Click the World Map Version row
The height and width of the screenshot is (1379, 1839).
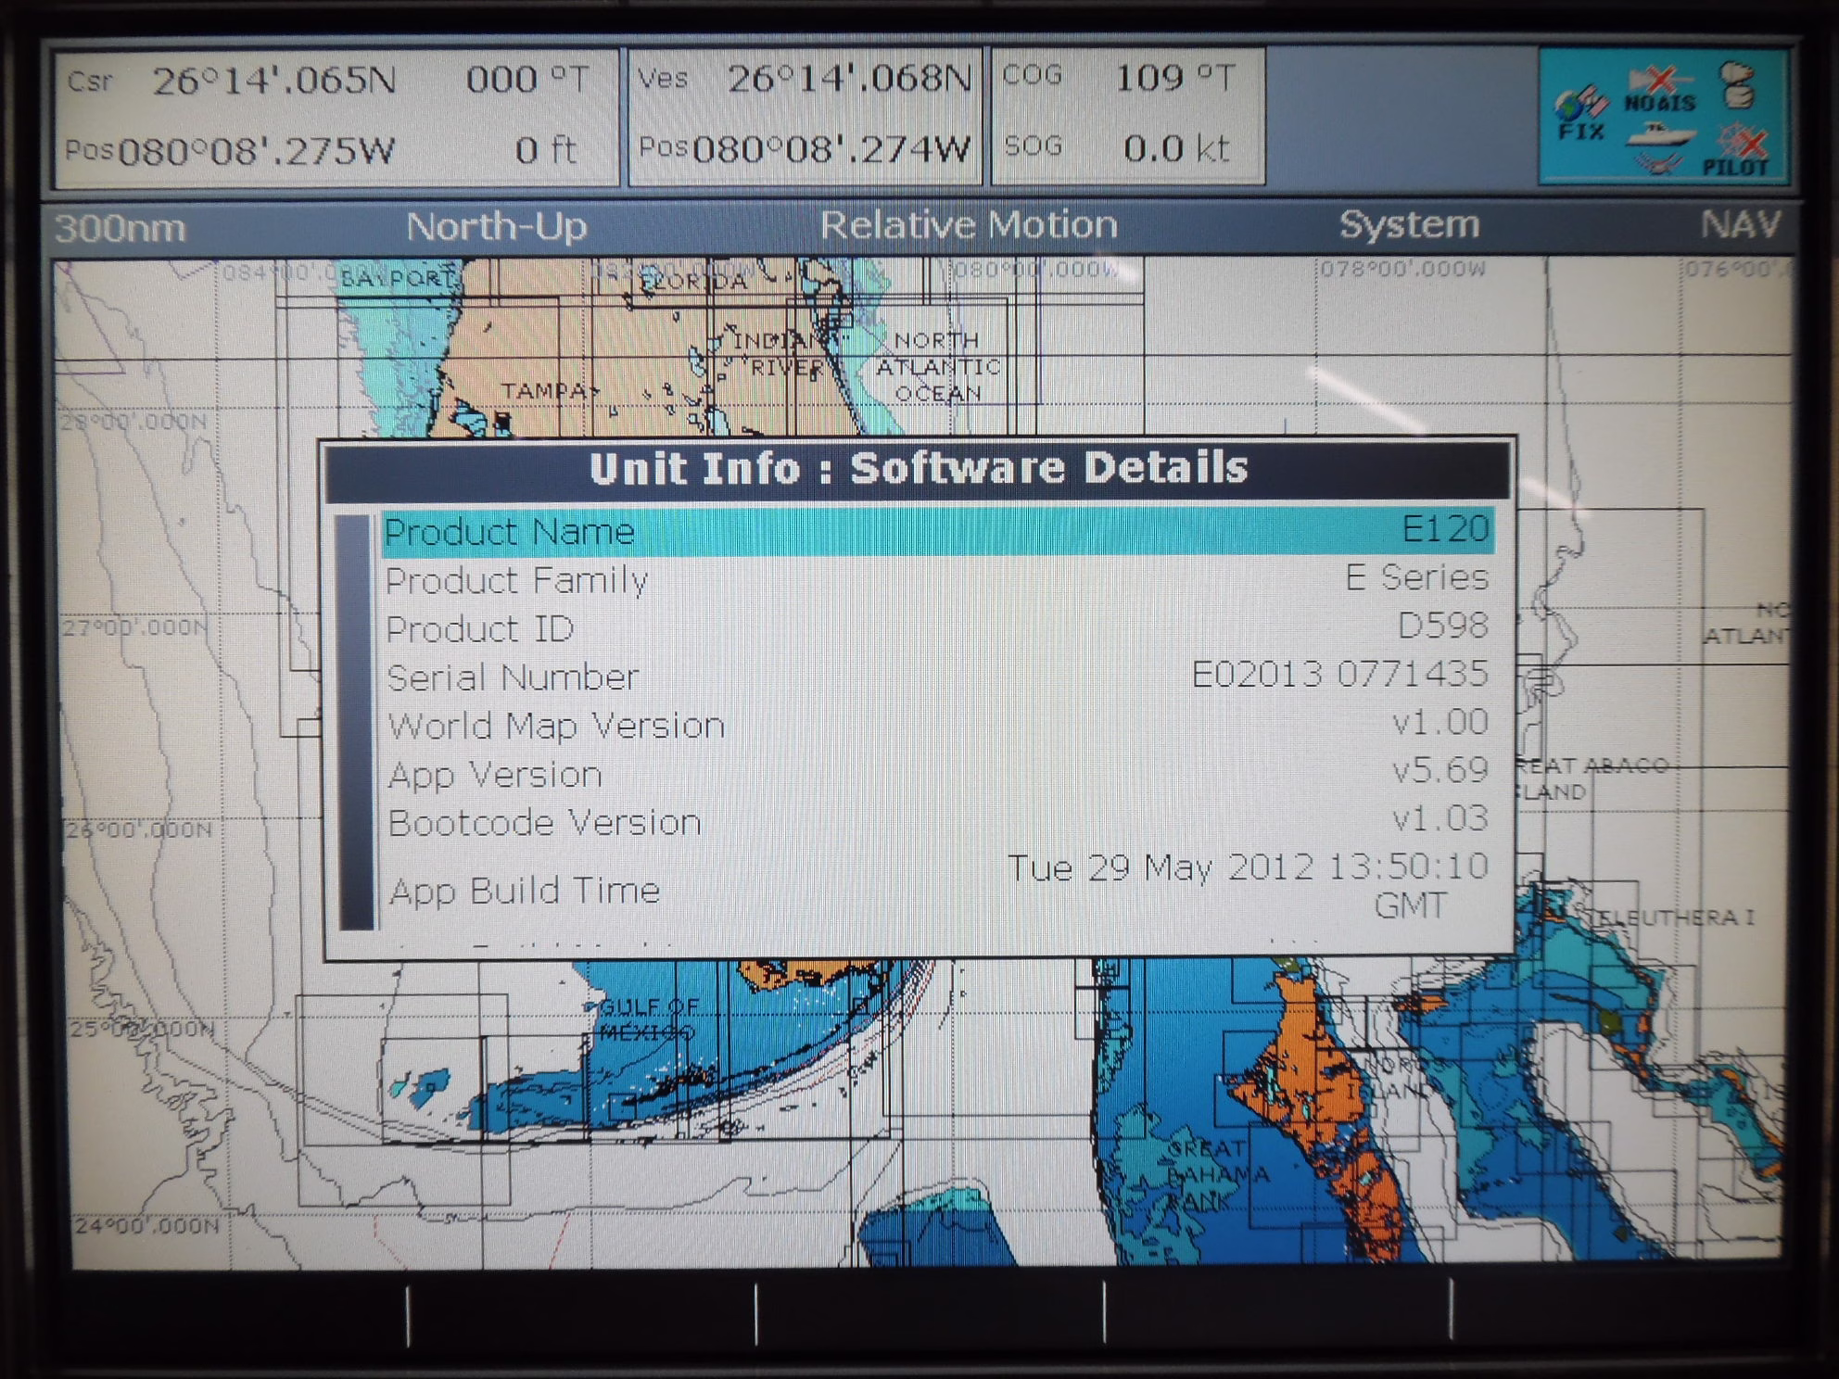tap(936, 725)
